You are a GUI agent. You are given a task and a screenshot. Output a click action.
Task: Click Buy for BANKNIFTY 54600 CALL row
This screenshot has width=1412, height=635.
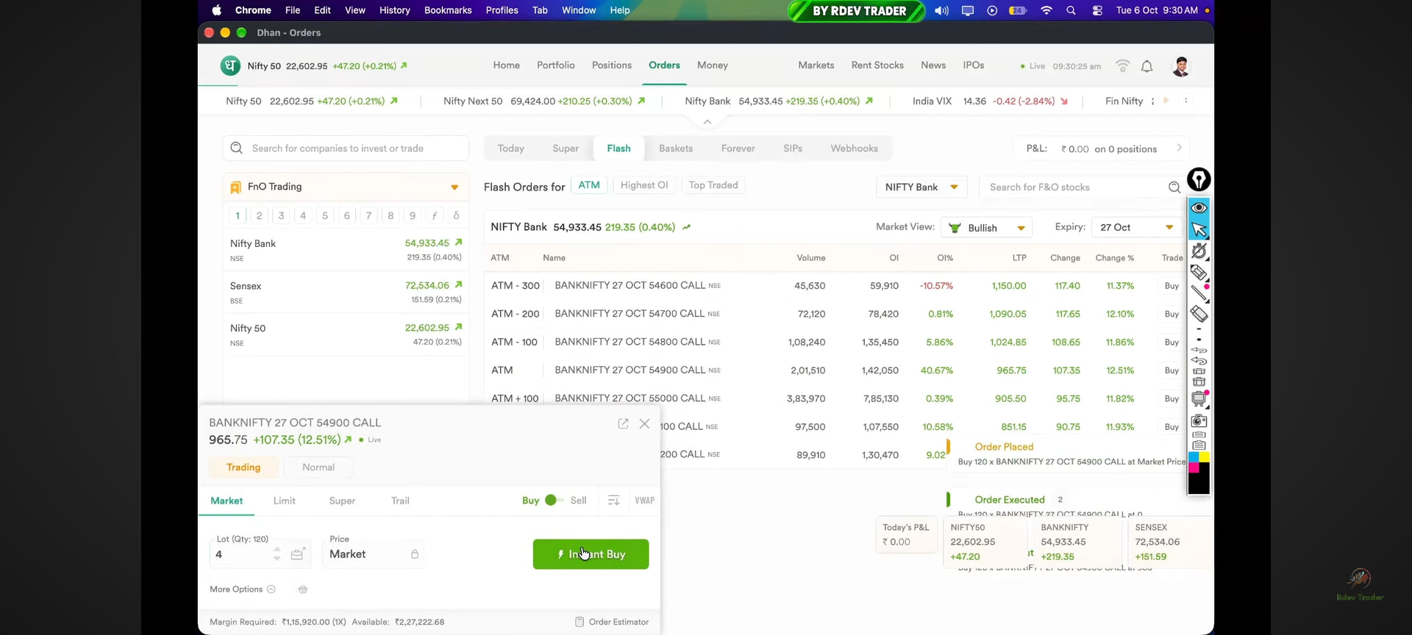click(x=1172, y=286)
